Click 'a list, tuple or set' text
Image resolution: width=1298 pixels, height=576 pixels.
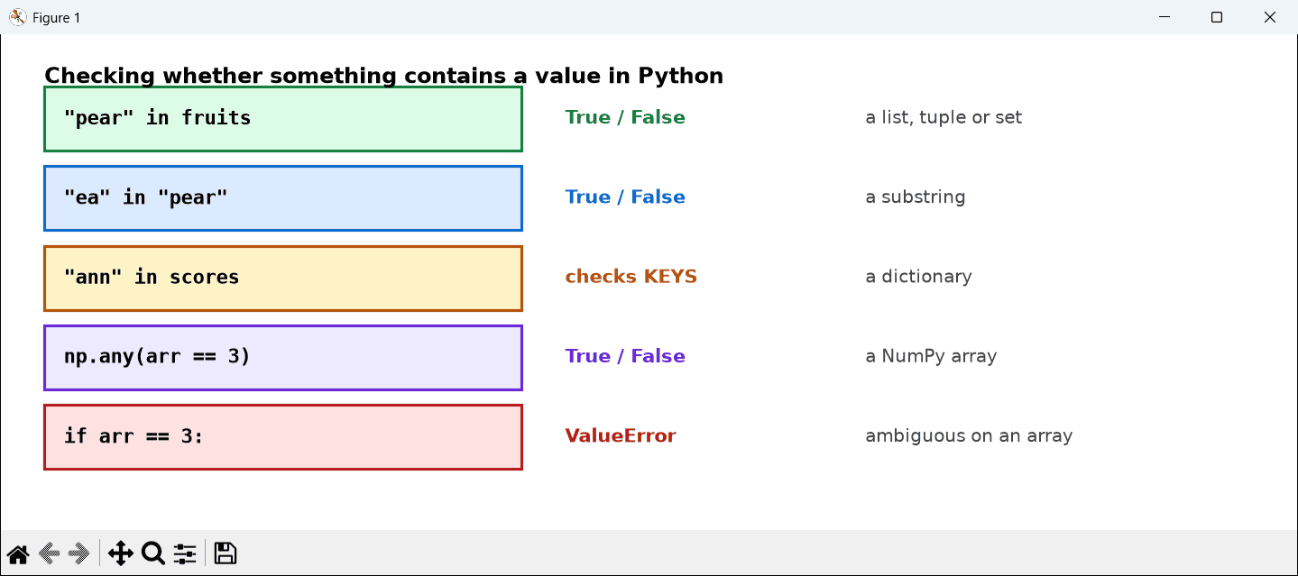pyautogui.click(x=944, y=118)
